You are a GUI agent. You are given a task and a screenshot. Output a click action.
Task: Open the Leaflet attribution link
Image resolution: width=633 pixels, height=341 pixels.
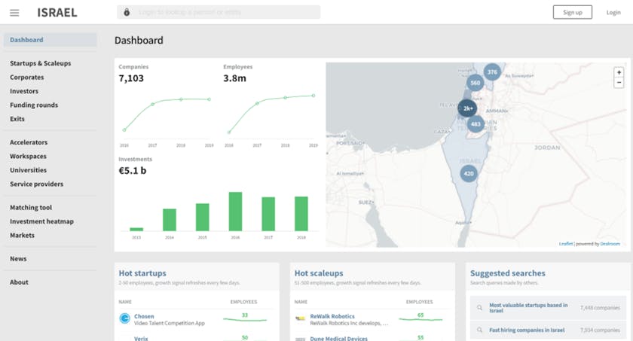click(x=565, y=244)
